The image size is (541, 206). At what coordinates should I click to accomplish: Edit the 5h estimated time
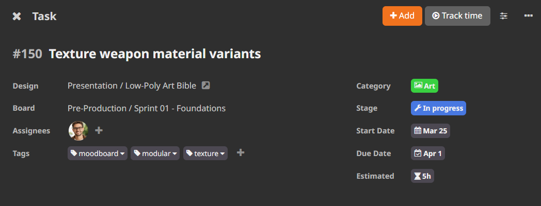click(x=422, y=176)
